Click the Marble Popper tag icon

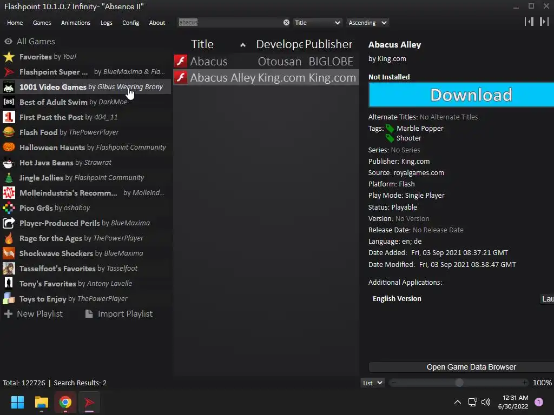pos(390,129)
